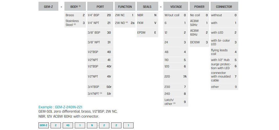Select the EPDM seals row
279x130 pixels.
pos(148,32)
